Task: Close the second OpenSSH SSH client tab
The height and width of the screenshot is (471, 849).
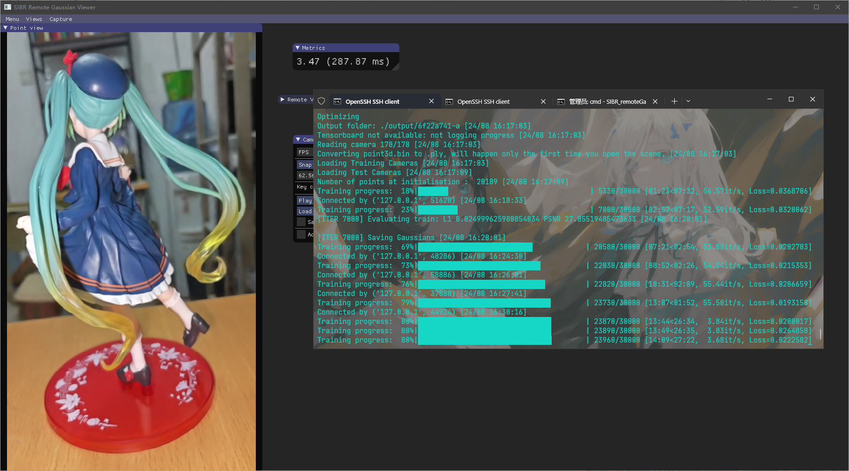Action: click(543, 101)
